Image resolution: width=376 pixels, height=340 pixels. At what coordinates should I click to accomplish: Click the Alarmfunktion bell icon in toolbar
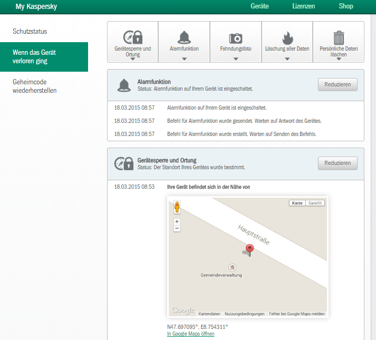point(184,37)
